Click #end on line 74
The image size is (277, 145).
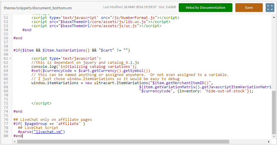(18, 111)
